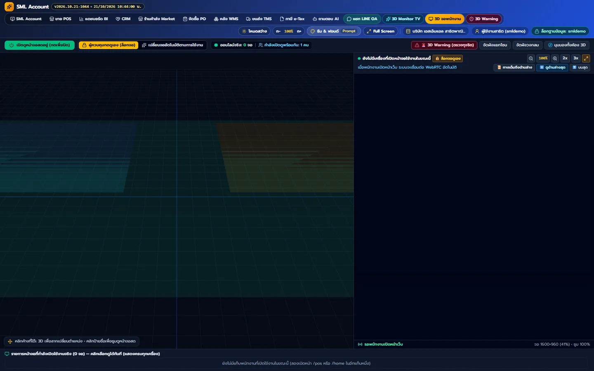Show whole 3D room view (มุมมองทั้งห้อง 3D)
This screenshot has height=371, width=594.
tap(567, 45)
